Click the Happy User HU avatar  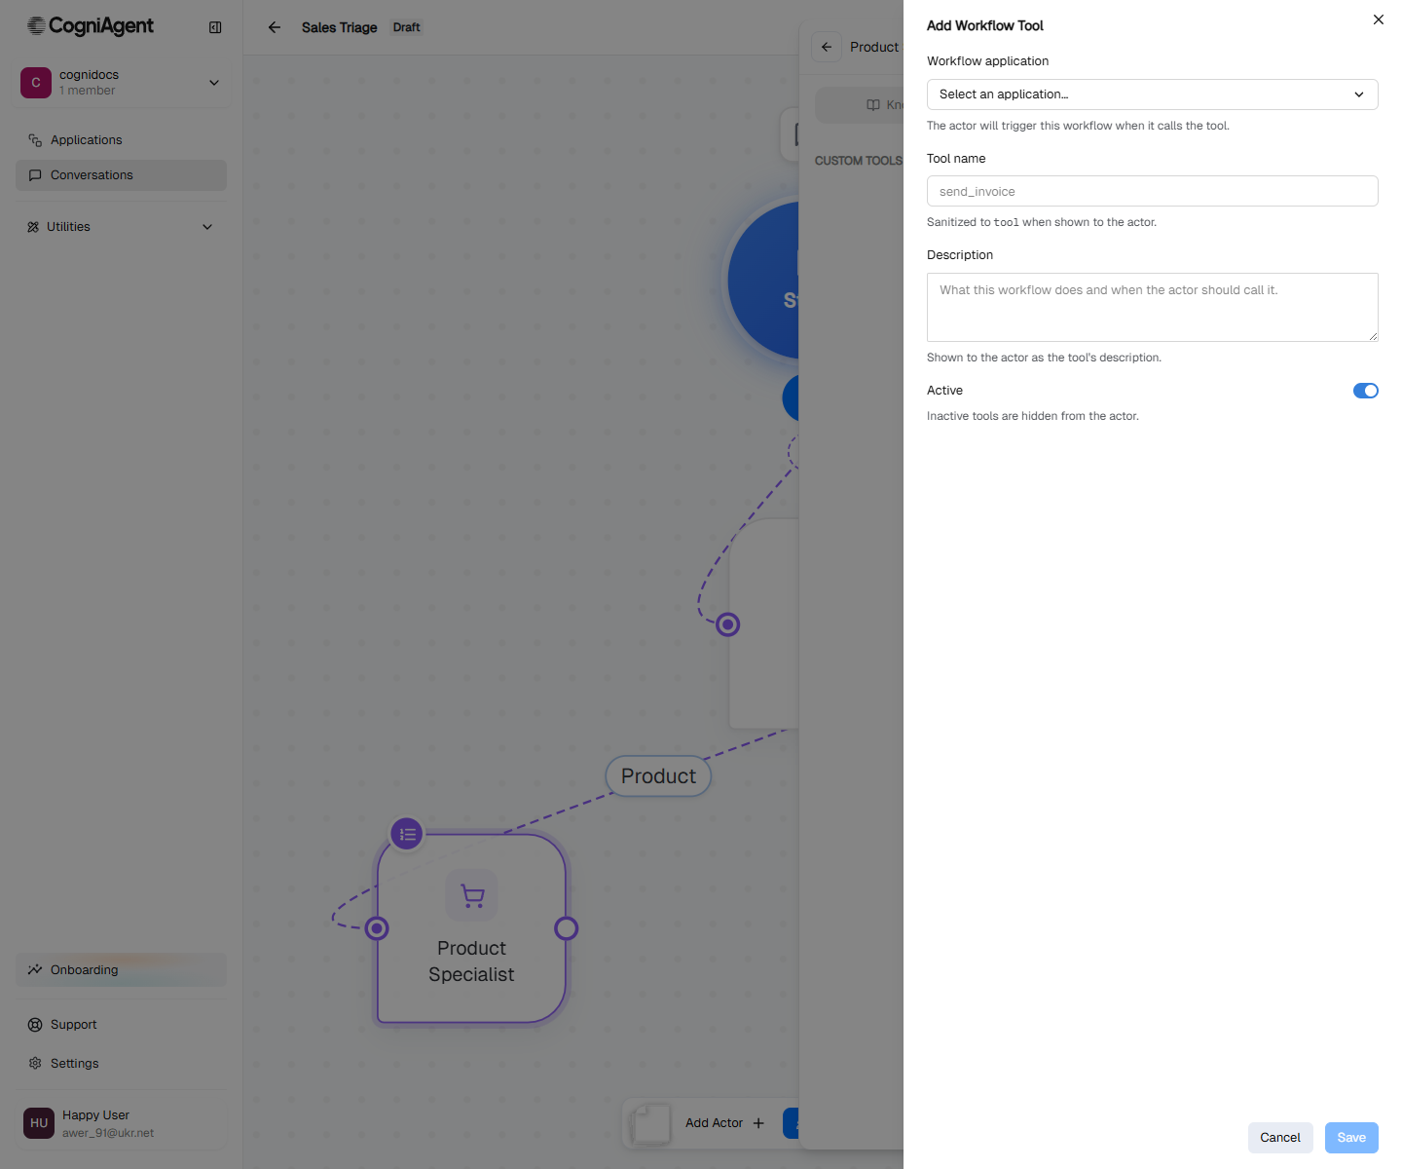click(39, 1123)
